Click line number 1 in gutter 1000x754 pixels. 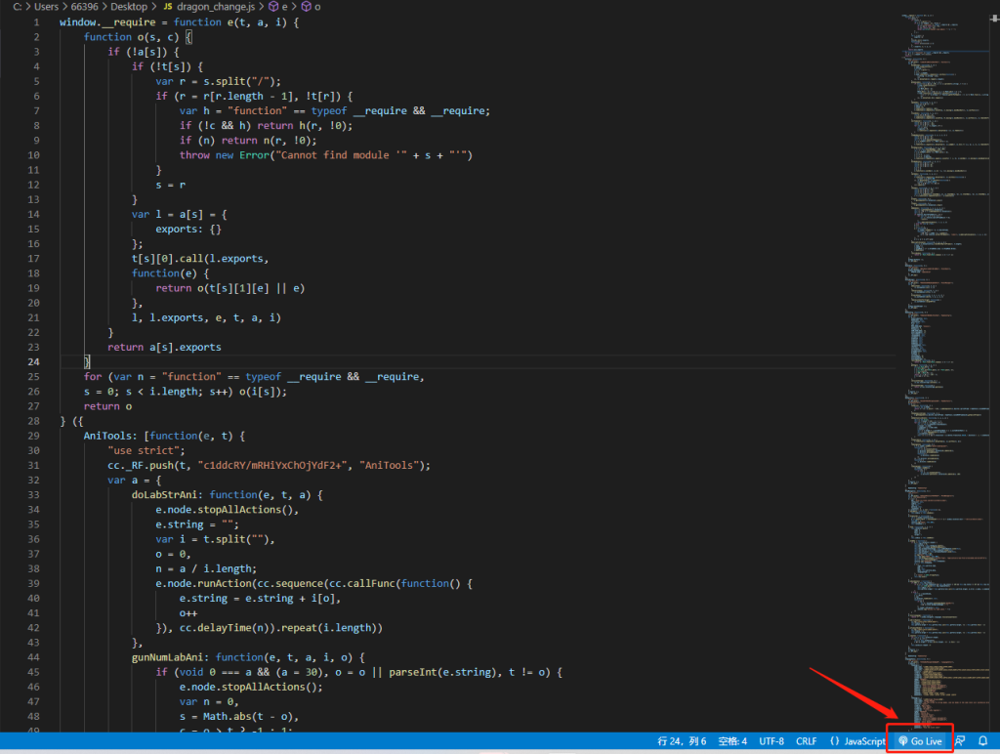coord(36,22)
